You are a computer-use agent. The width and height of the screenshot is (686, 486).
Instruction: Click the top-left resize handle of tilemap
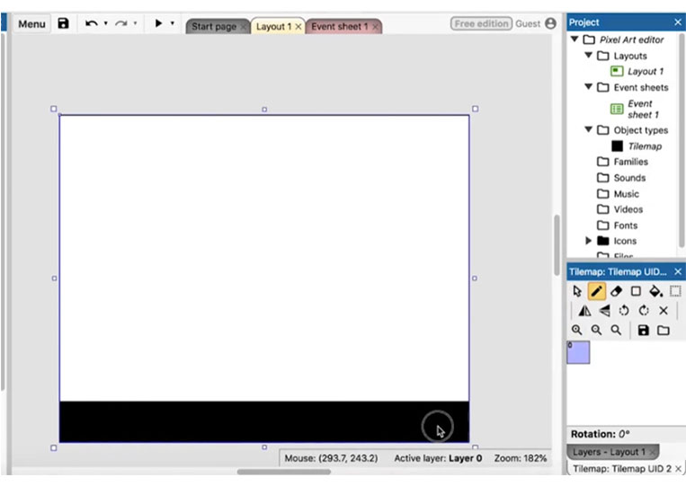coord(54,109)
